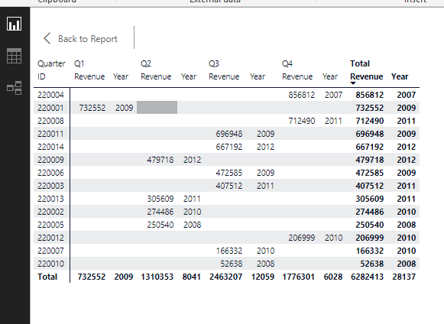Click Q4 revenue value 206999
Image resolution: width=444 pixels, height=324 pixels.
tap(302, 238)
